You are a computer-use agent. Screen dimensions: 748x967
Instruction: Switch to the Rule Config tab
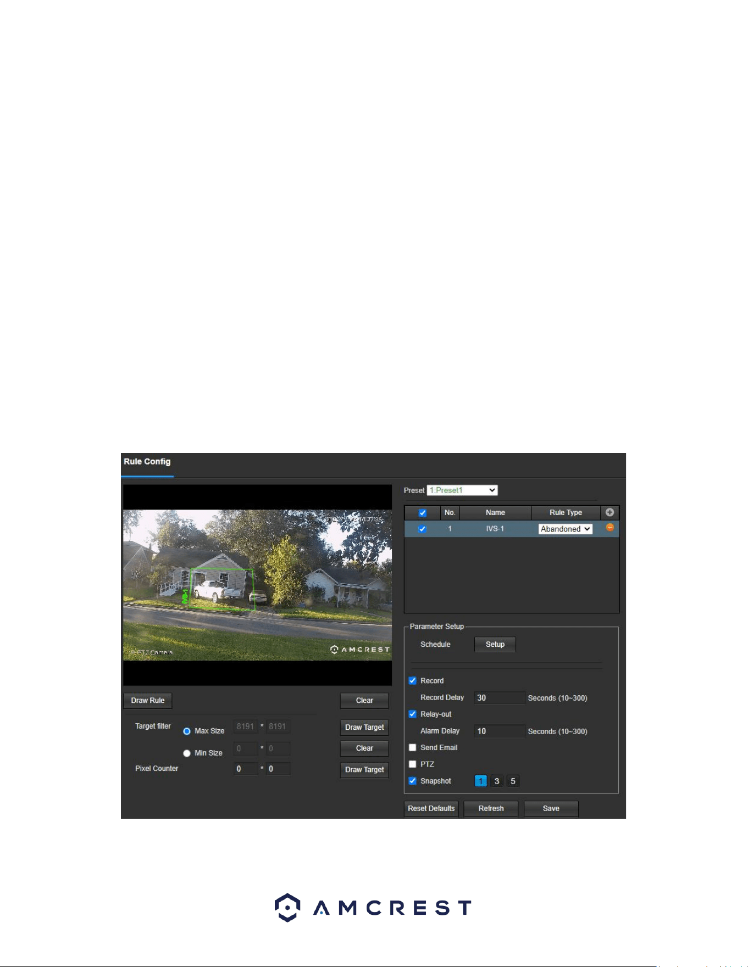pyautogui.click(x=147, y=462)
